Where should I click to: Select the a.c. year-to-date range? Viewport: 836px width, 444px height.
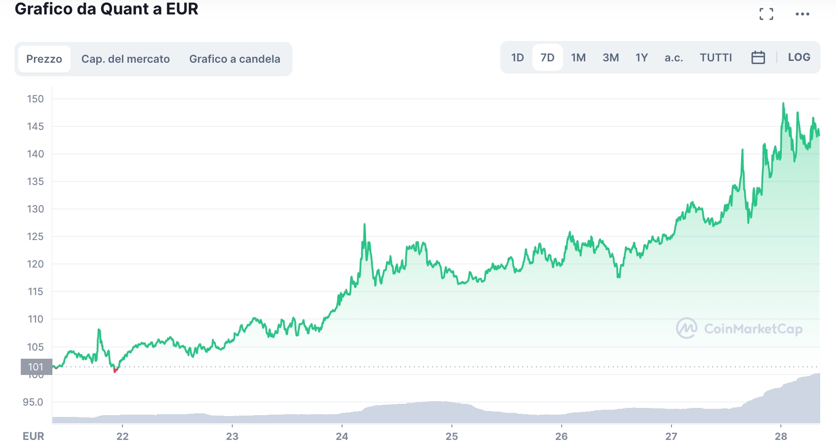[673, 57]
